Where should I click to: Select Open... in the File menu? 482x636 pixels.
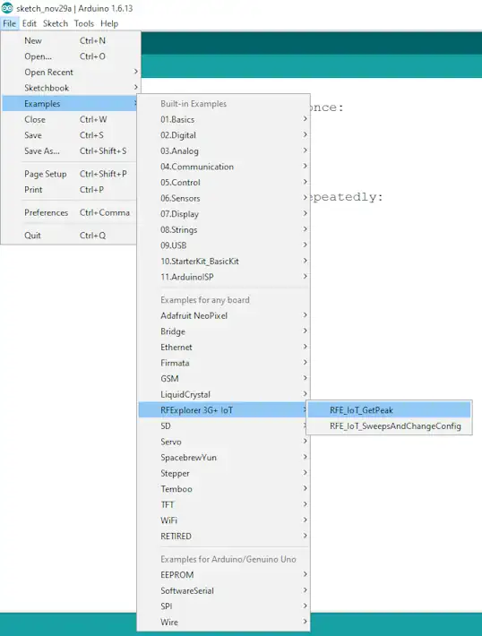coord(71,56)
